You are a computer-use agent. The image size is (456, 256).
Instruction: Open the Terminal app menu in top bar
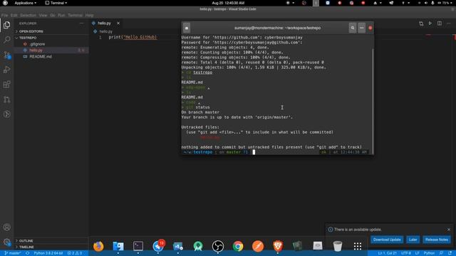pyautogui.click(x=56, y=3)
